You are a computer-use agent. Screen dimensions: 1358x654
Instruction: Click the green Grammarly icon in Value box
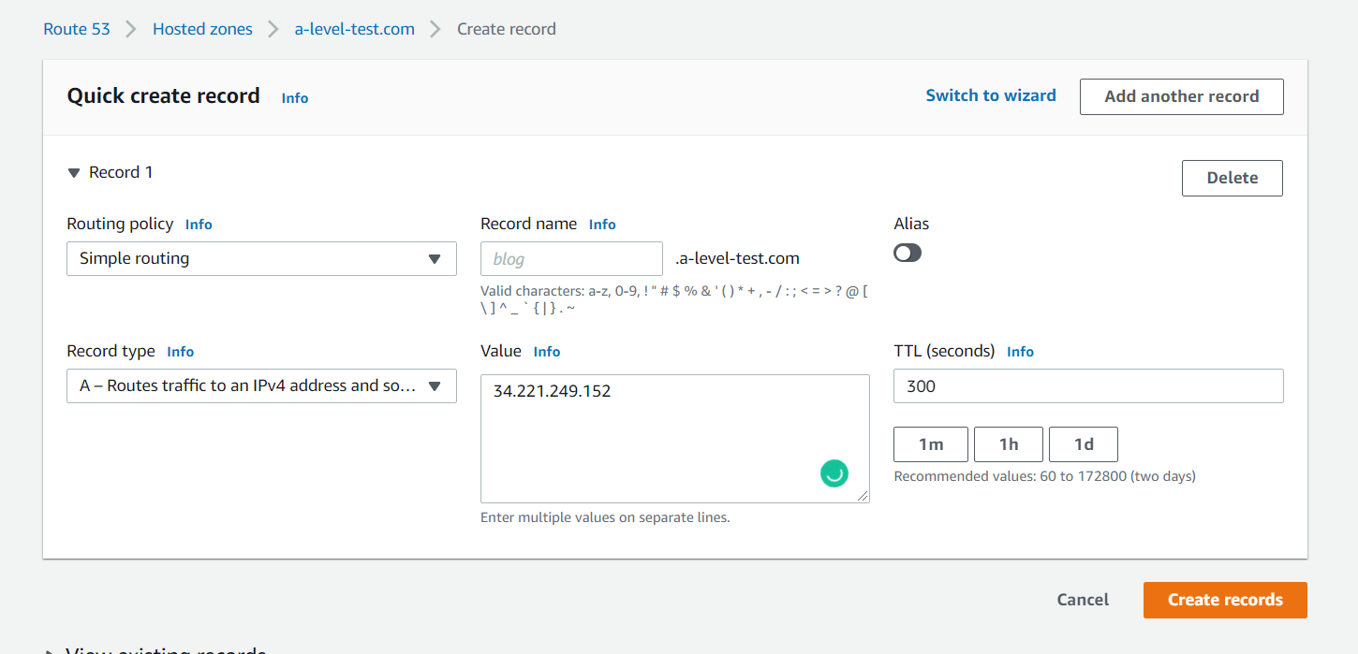(x=834, y=473)
